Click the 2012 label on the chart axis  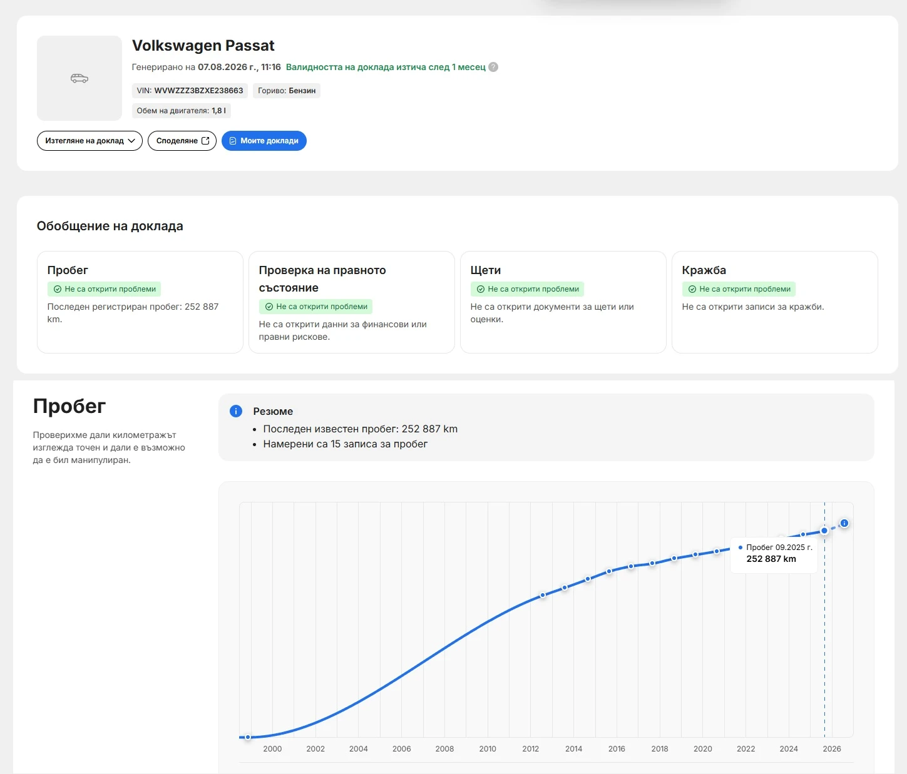531,749
